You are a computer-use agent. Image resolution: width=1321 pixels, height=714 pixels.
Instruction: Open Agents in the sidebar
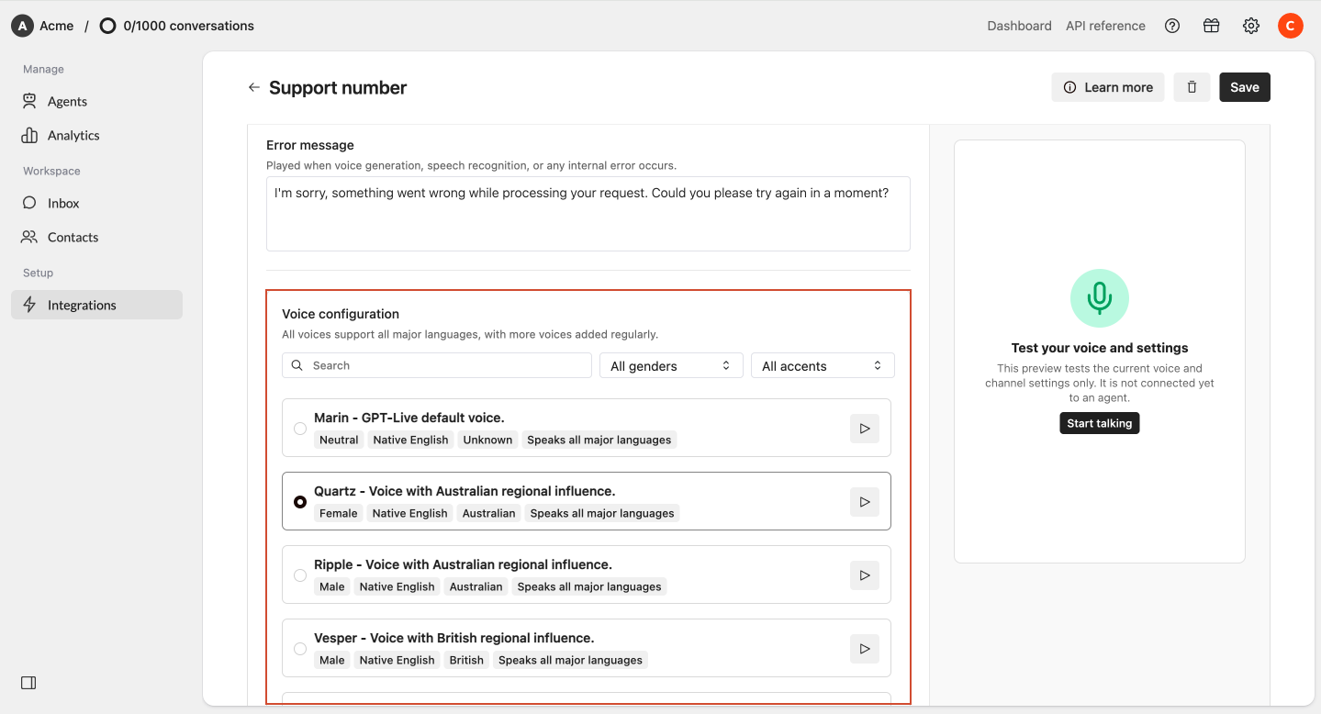[x=96, y=101]
